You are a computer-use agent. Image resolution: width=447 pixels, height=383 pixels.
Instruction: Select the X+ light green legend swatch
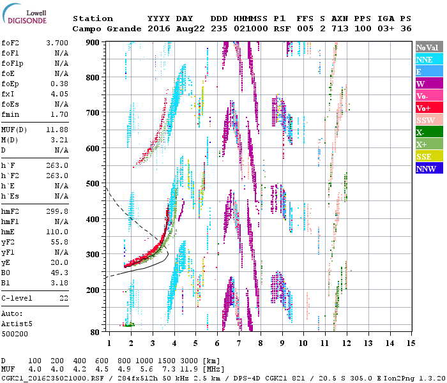(x=429, y=144)
